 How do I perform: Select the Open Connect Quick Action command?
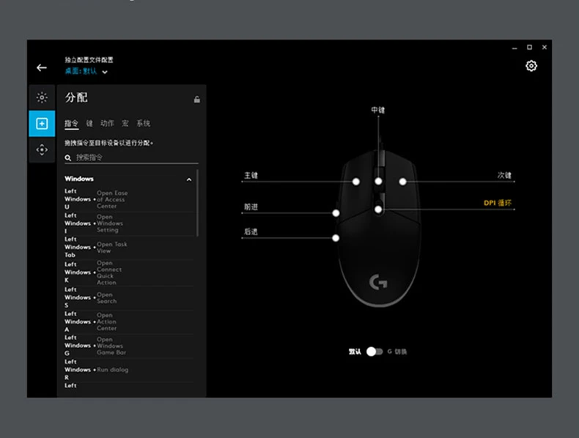(x=129, y=272)
